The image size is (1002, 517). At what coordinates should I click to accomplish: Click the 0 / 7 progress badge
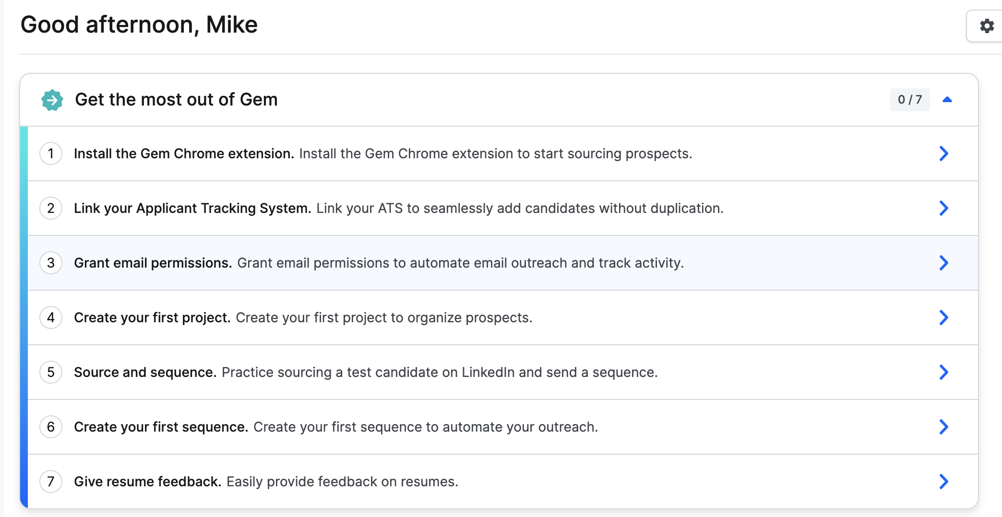tap(910, 100)
